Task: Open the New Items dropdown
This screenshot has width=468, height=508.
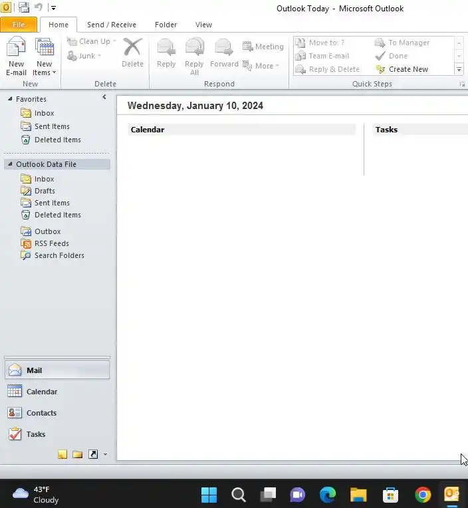Action: click(45, 57)
